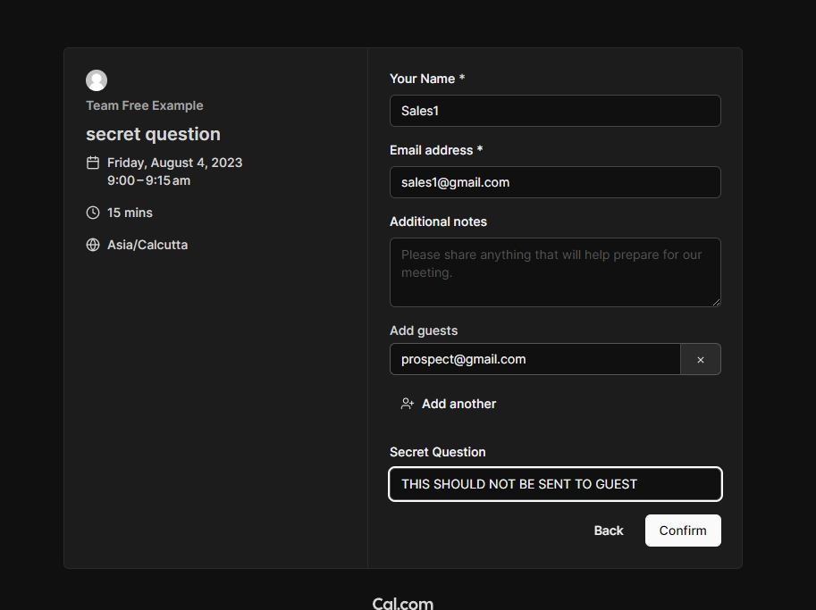Select the Secret Question input field
Image resolution: width=816 pixels, height=610 pixels.
(555, 484)
